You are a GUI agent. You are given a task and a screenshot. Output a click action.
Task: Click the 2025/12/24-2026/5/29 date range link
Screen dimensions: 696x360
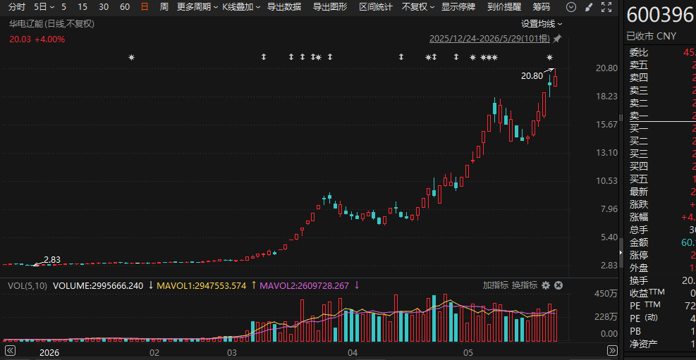coord(489,39)
